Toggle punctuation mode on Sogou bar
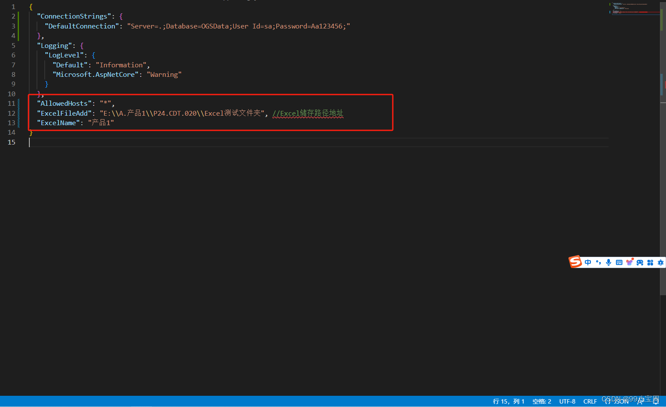The height and width of the screenshot is (407, 666). click(598, 262)
